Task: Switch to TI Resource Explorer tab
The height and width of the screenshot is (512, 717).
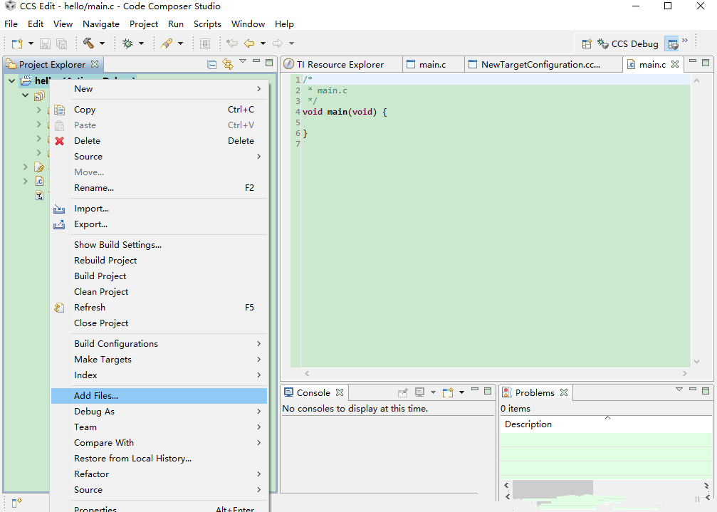Action: [x=340, y=65]
